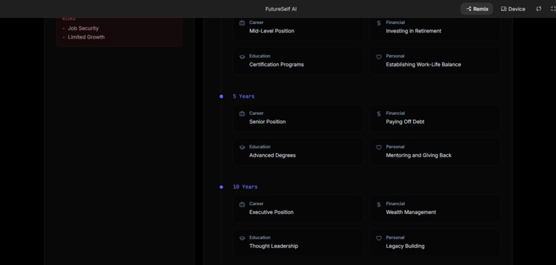
Task: Click graduation cap icon beside Thought Leadership
Action: click(x=242, y=238)
